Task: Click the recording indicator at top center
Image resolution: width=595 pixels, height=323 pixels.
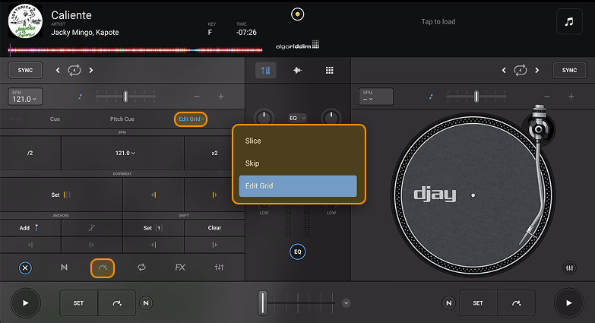Action: pos(298,14)
